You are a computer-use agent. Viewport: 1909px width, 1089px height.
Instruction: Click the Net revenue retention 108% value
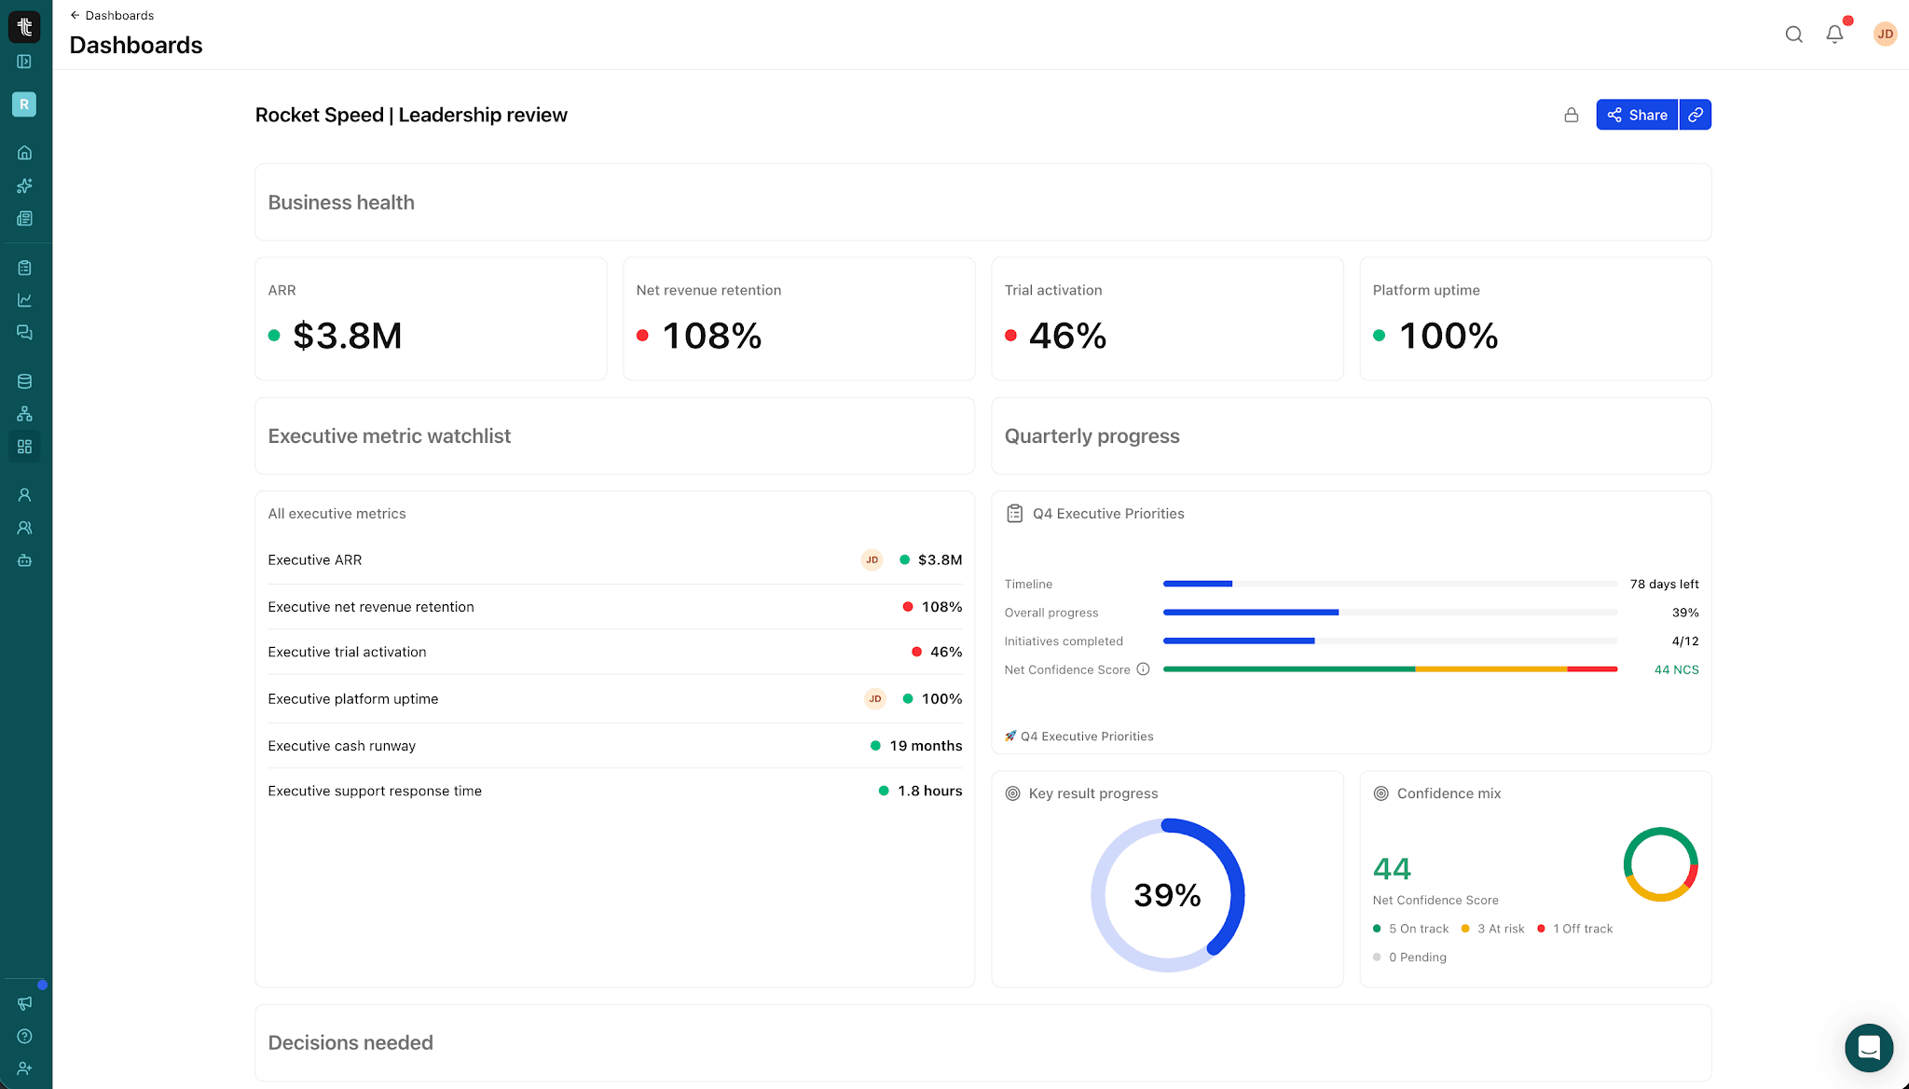pyautogui.click(x=712, y=336)
